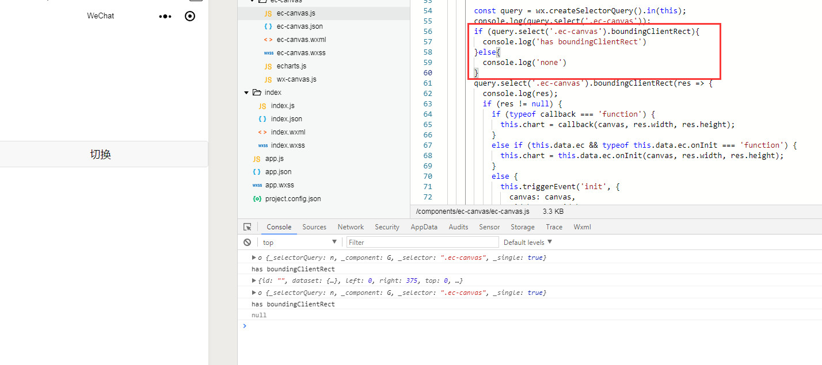Click the inspect element picker icon

point(247,227)
